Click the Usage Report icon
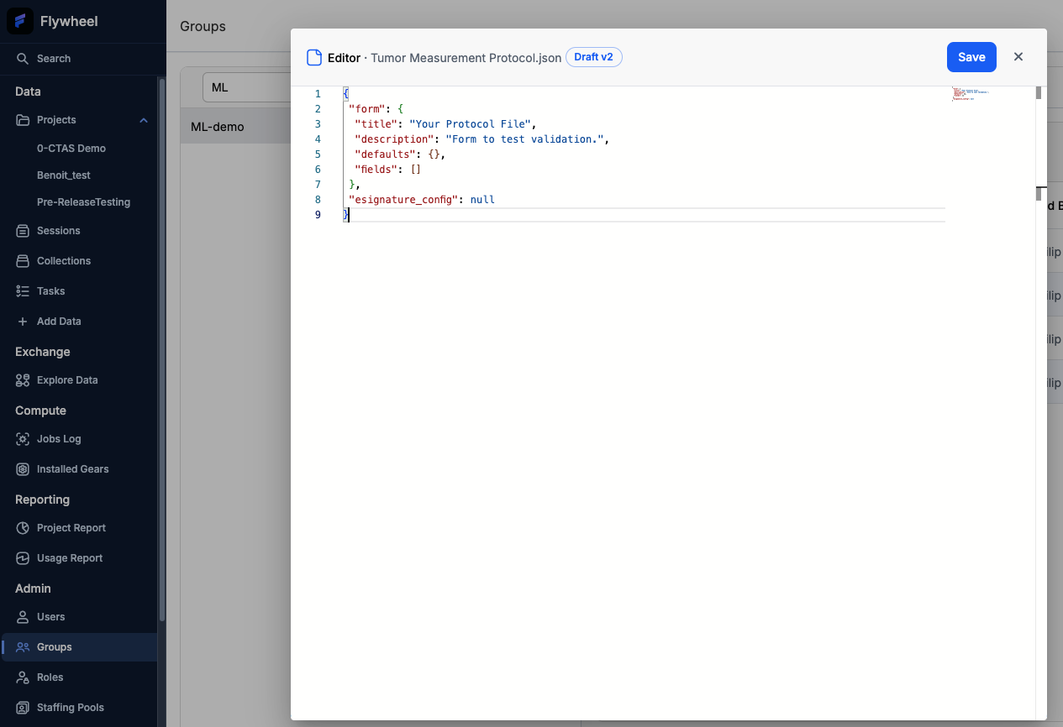Image resolution: width=1063 pixels, height=727 pixels. 22,557
